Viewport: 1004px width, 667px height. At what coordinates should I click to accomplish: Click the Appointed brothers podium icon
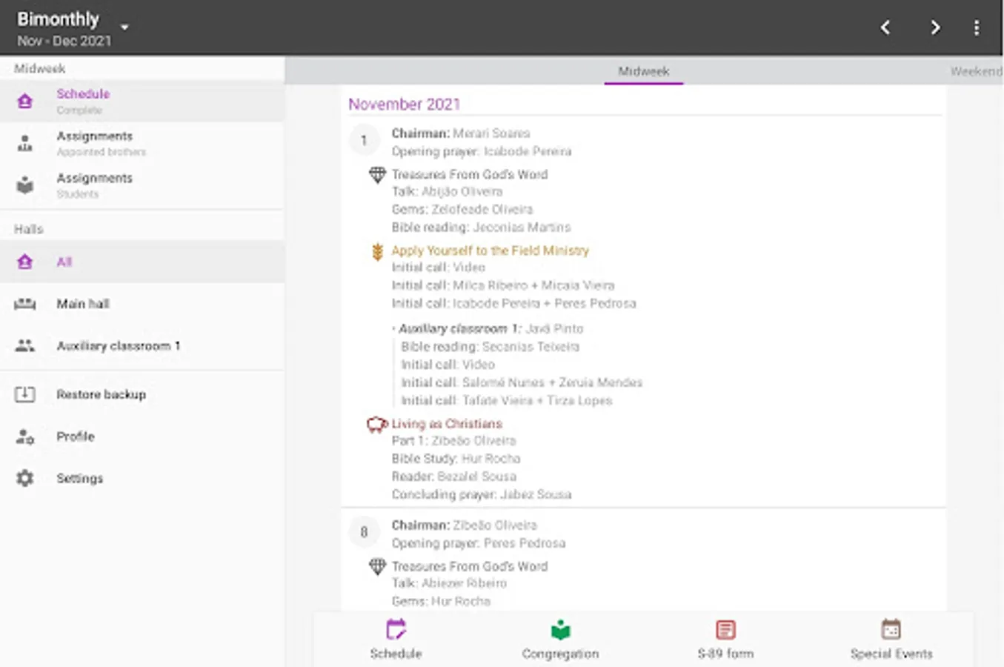click(25, 143)
